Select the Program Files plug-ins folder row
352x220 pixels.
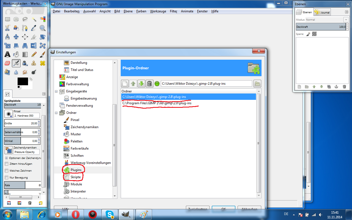(188, 103)
